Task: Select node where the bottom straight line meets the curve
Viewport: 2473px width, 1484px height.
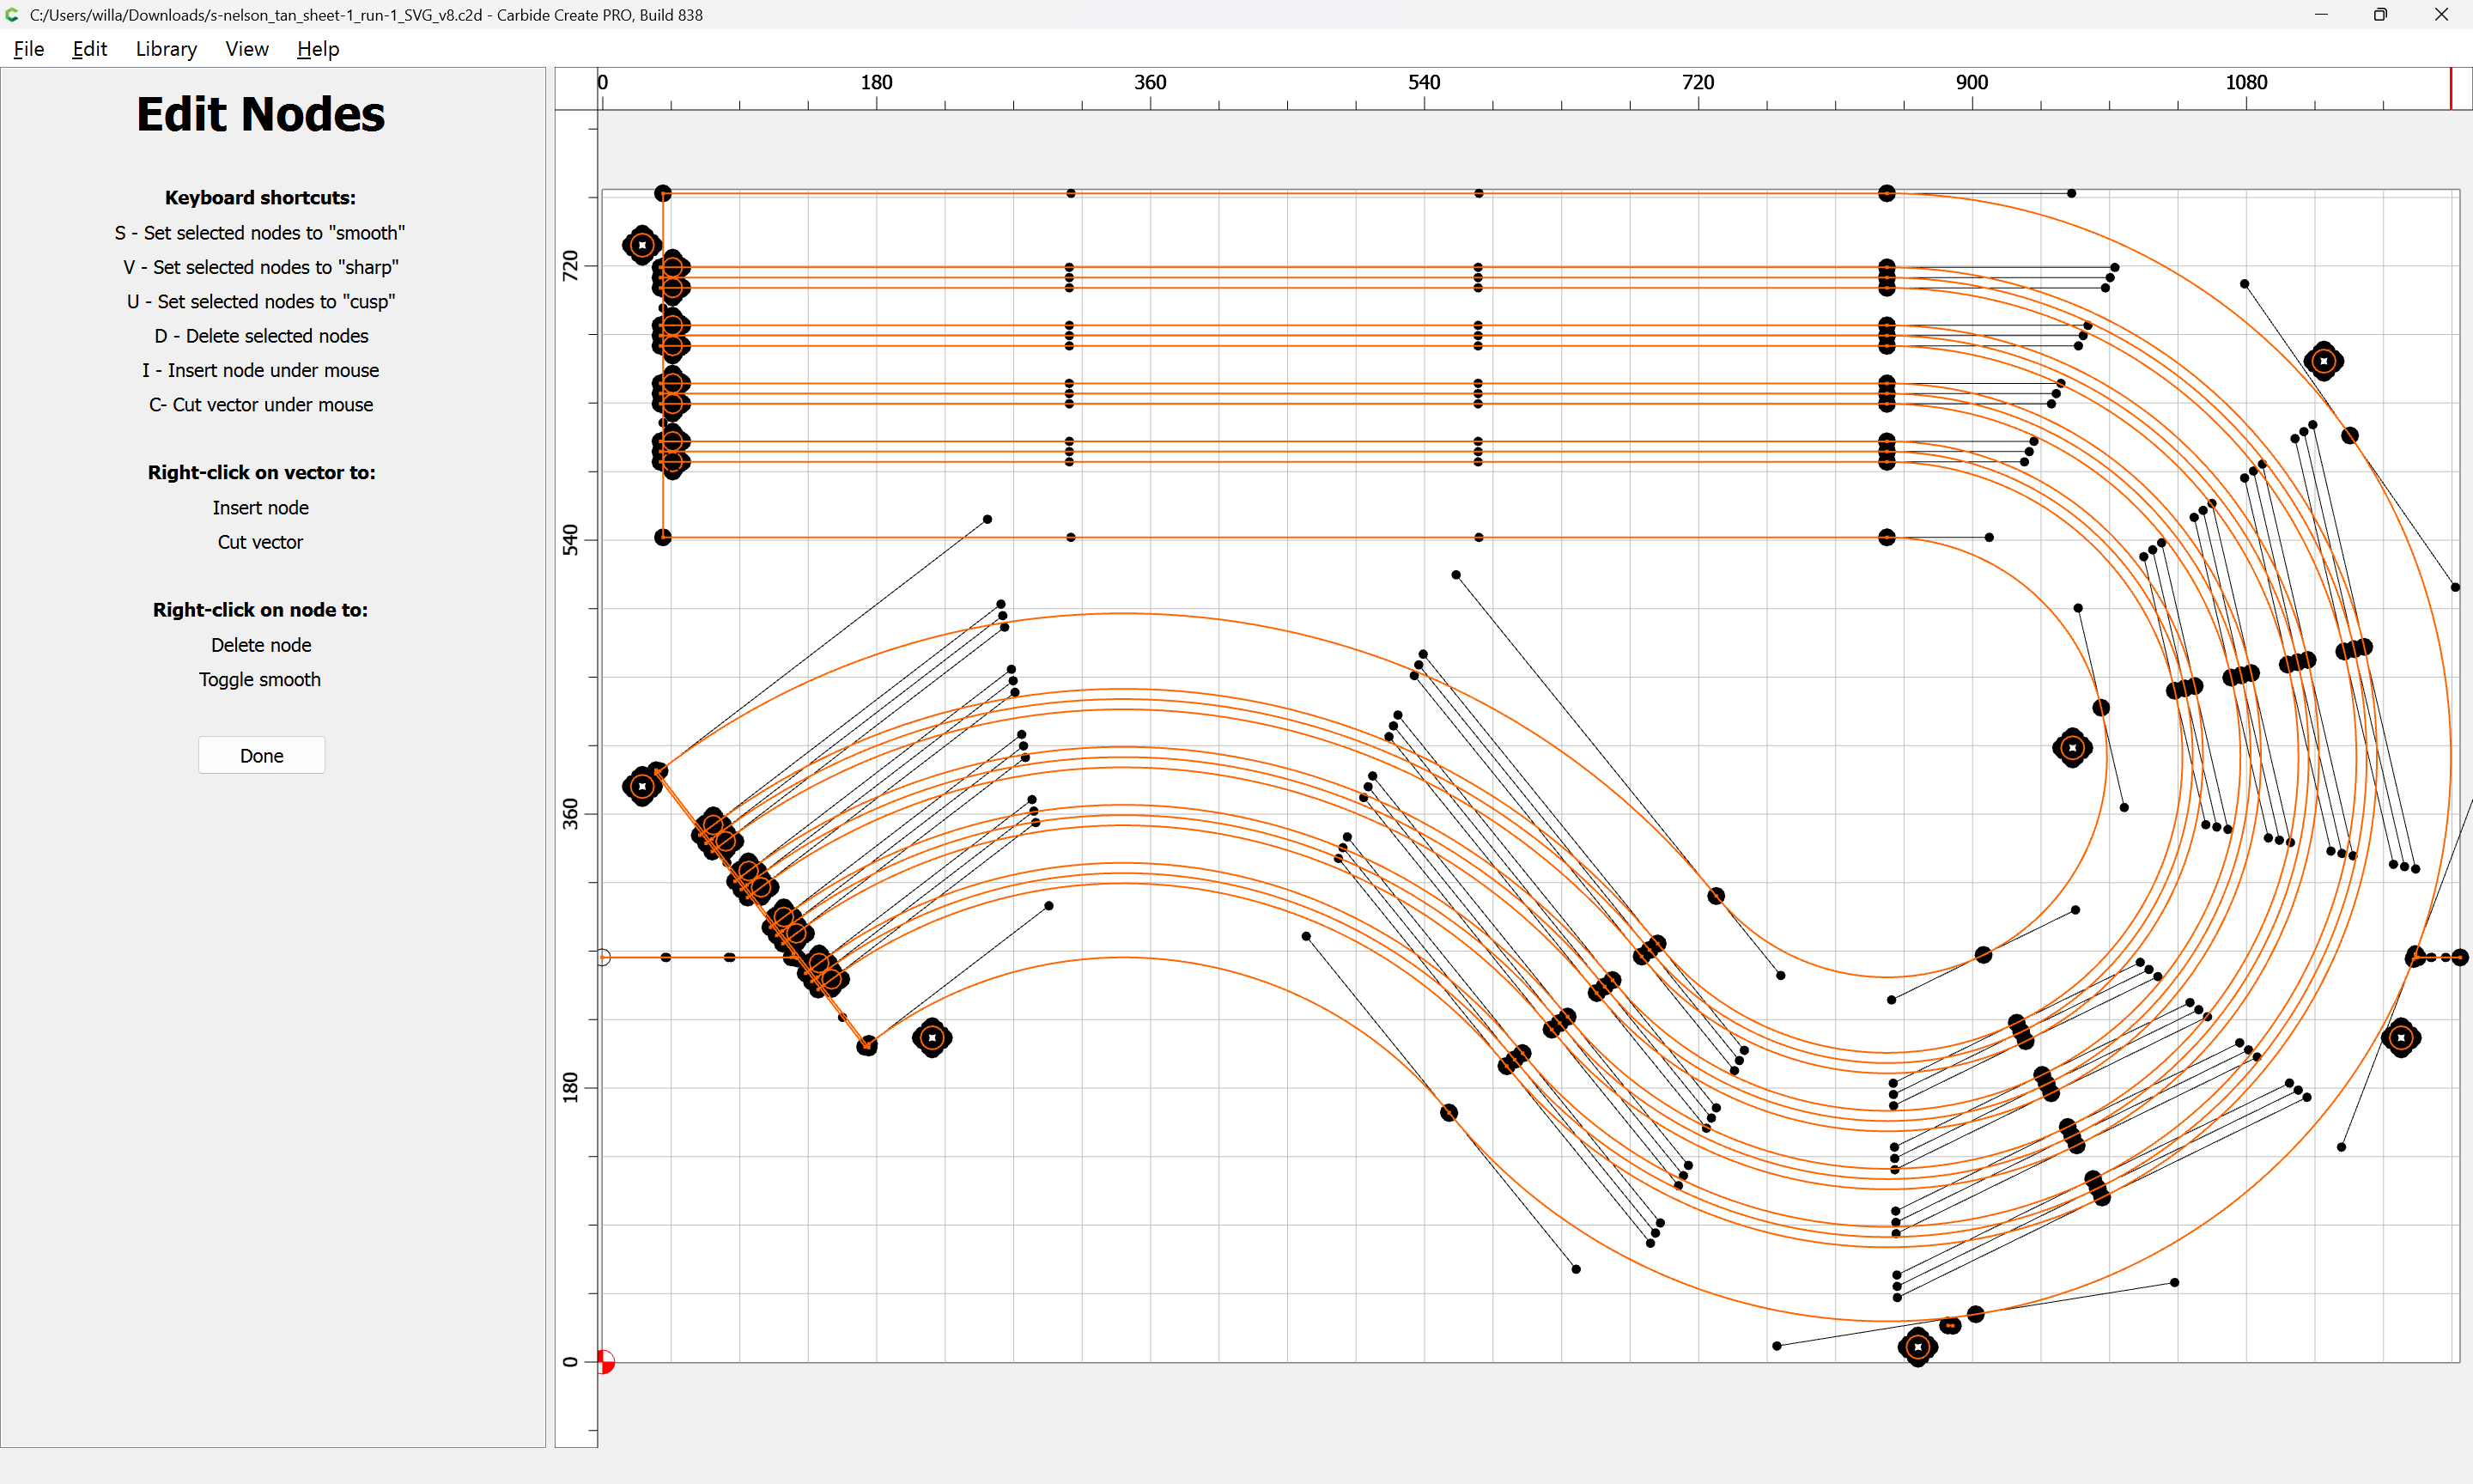Action: pyautogui.click(x=1887, y=537)
